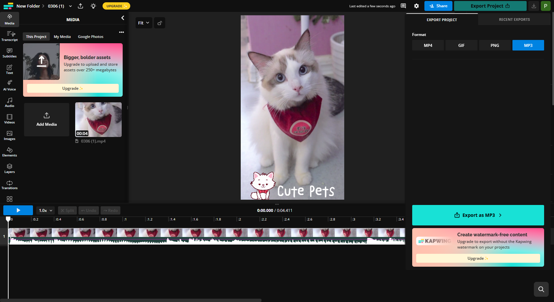Select the AI Voice tool
Viewport: 554px width, 302px height.
coord(10,85)
